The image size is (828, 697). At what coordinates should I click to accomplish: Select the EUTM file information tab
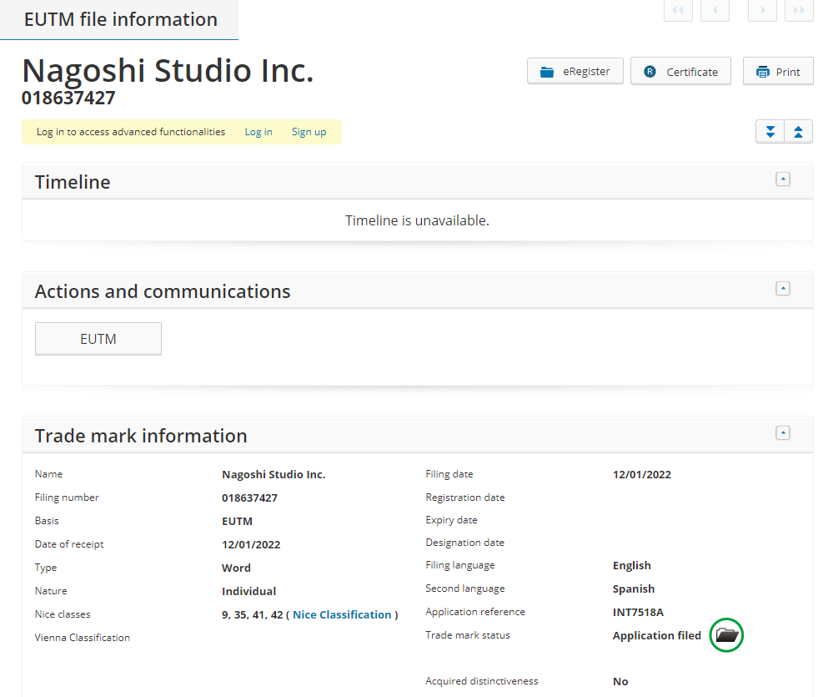tap(120, 19)
